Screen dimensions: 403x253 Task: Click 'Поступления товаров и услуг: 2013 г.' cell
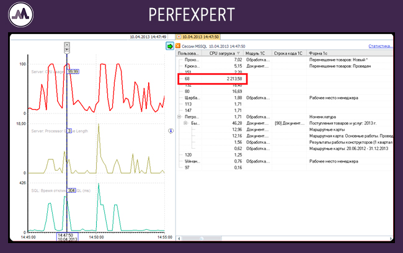343,123
